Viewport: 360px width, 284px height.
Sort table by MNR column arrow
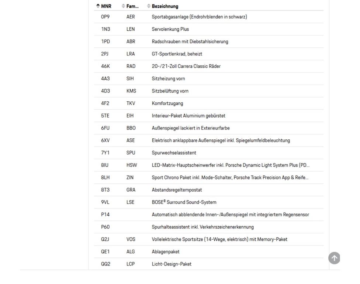pyautogui.click(x=98, y=6)
